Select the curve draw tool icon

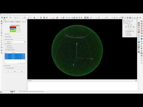click(54, 18)
